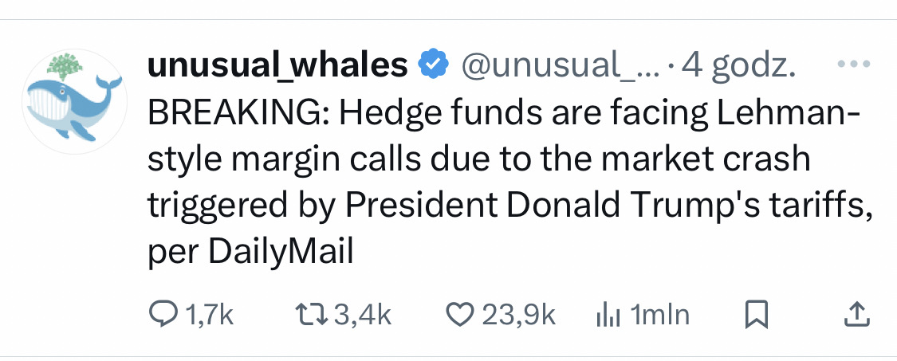The image size is (897, 361).
Task: Open the unusual_whales display name profile link
Action: 277,65
